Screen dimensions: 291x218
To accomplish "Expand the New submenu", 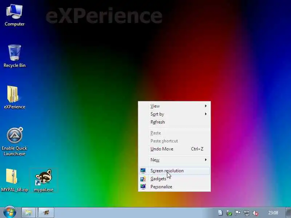I will (x=174, y=160).
